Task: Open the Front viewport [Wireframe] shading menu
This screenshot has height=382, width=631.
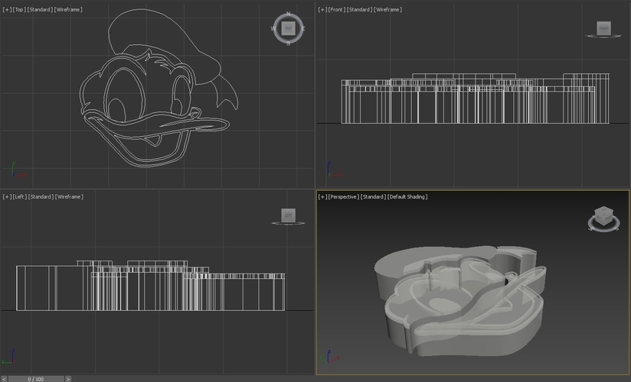Action: click(388, 10)
